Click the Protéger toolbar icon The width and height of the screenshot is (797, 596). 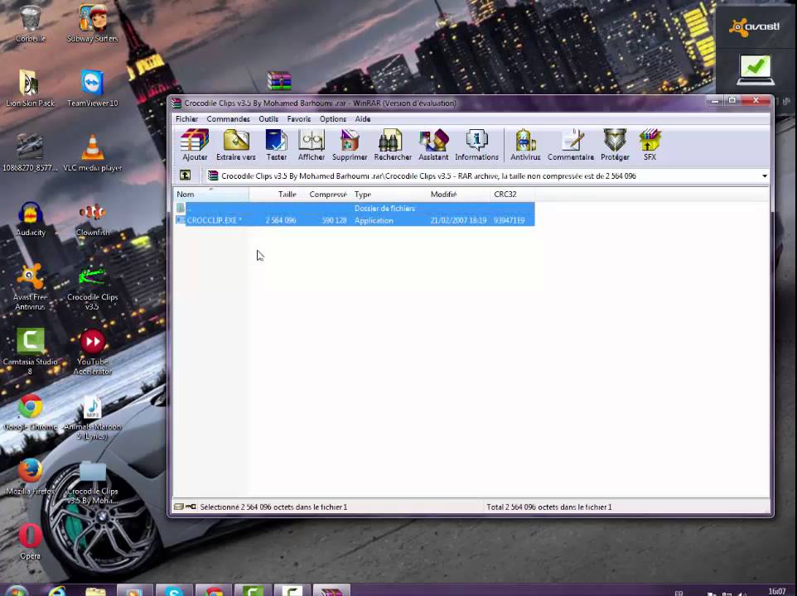pyautogui.click(x=615, y=145)
